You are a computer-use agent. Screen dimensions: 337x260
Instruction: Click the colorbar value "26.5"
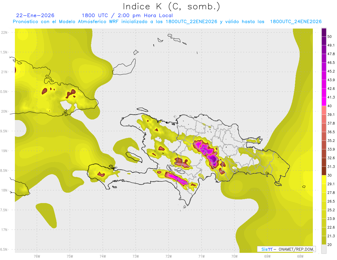point(331,201)
